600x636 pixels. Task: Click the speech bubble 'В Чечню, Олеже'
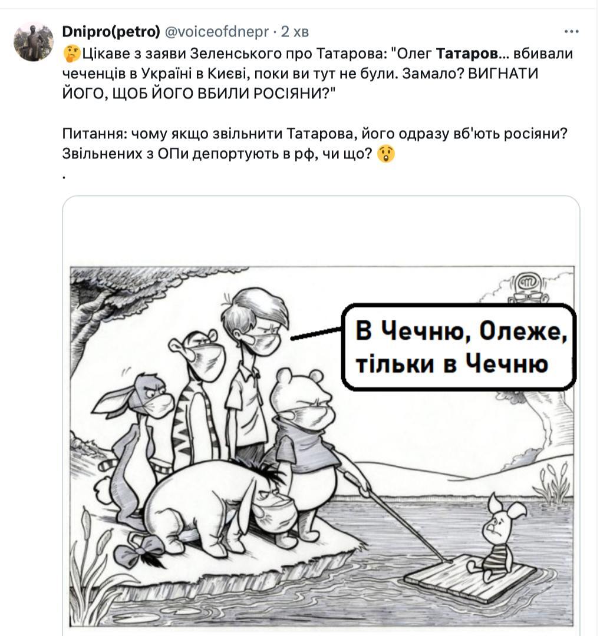[x=459, y=347]
